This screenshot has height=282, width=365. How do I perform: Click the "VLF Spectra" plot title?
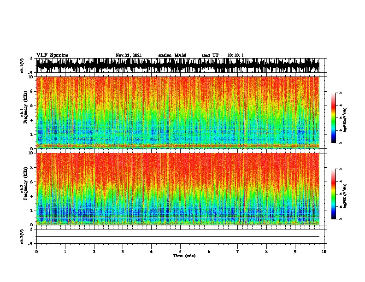52,55
